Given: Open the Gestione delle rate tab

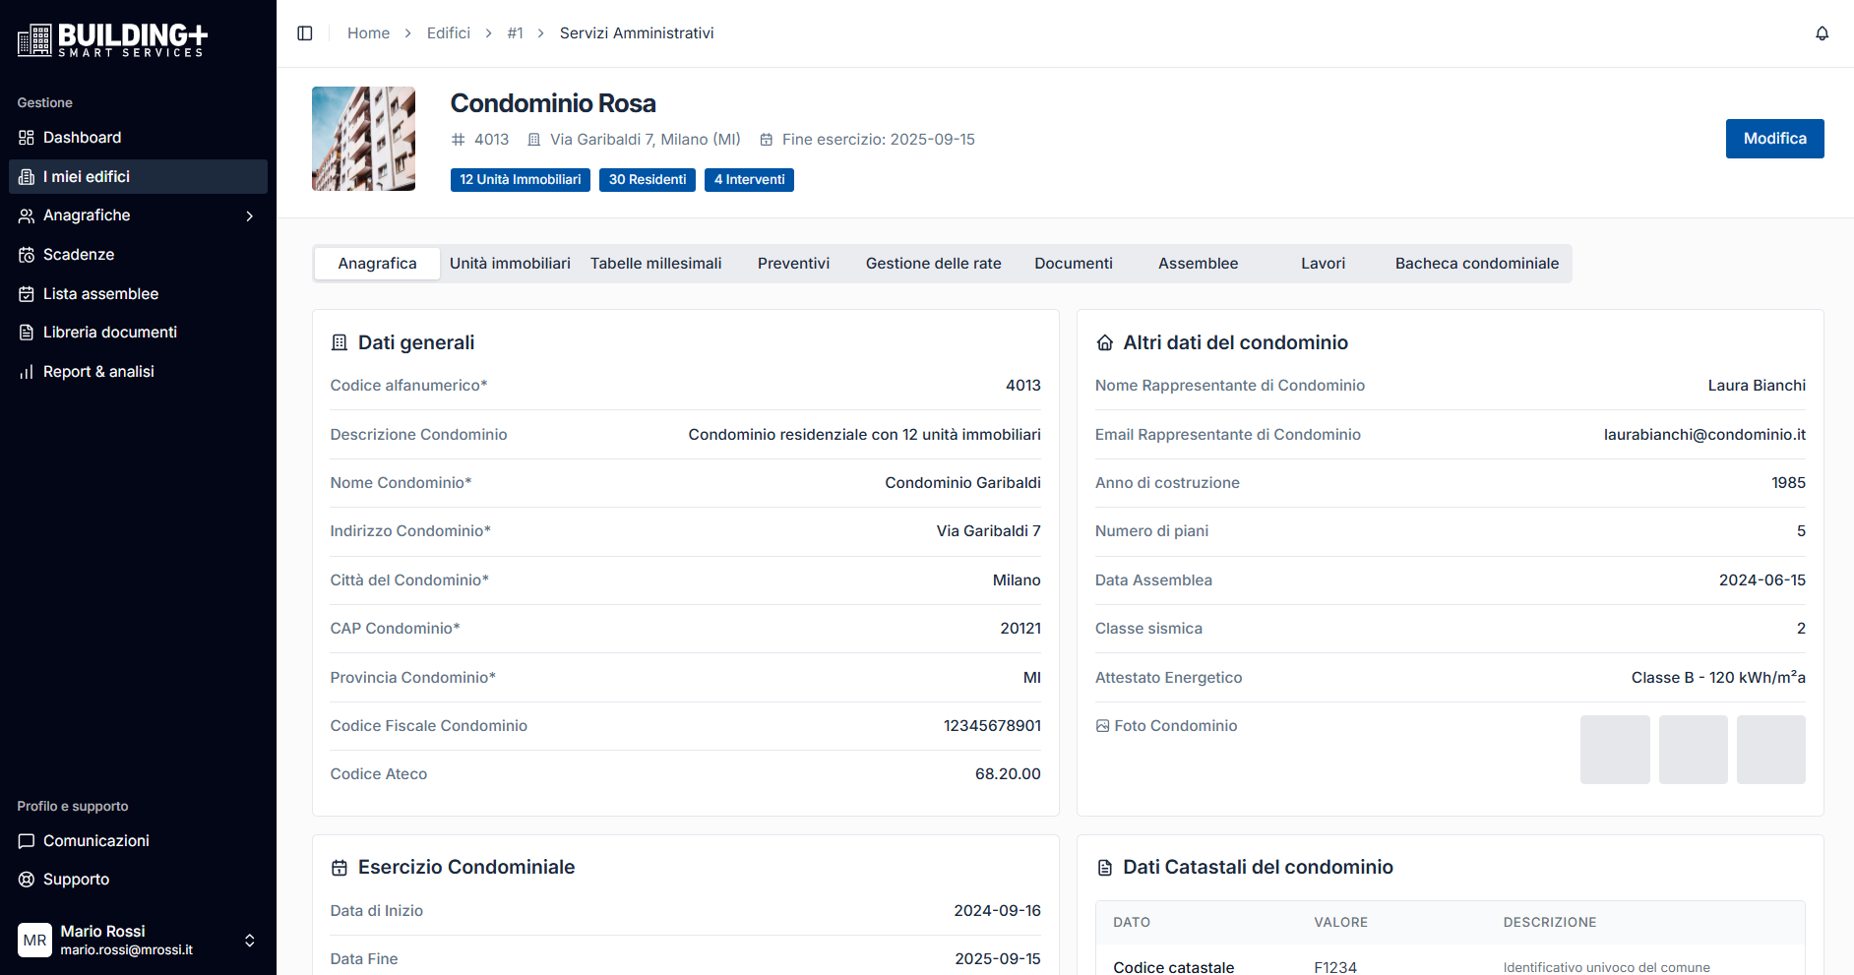Looking at the screenshot, I should [x=933, y=264].
